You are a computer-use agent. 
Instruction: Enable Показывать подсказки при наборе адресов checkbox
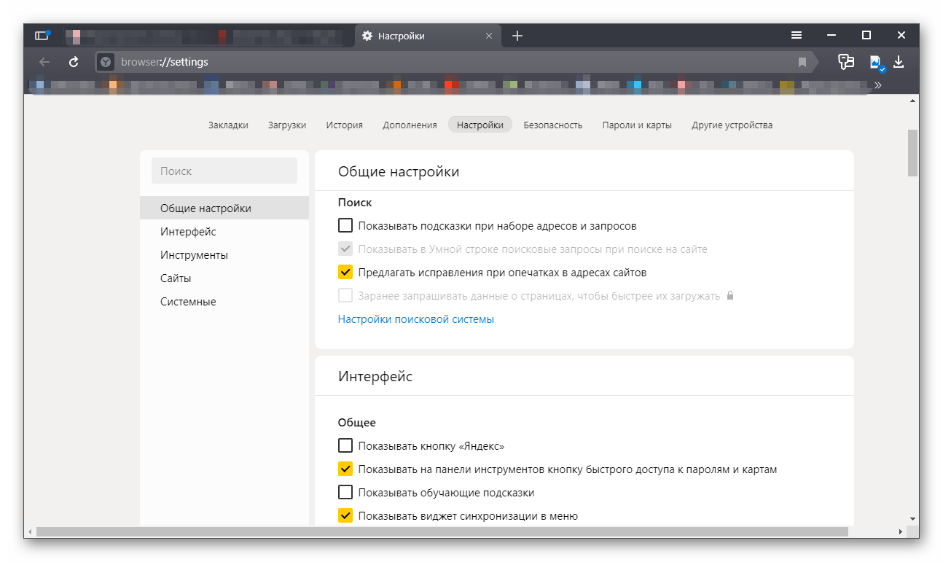[345, 226]
